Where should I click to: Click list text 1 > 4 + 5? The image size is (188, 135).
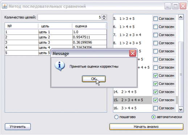[127, 27]
